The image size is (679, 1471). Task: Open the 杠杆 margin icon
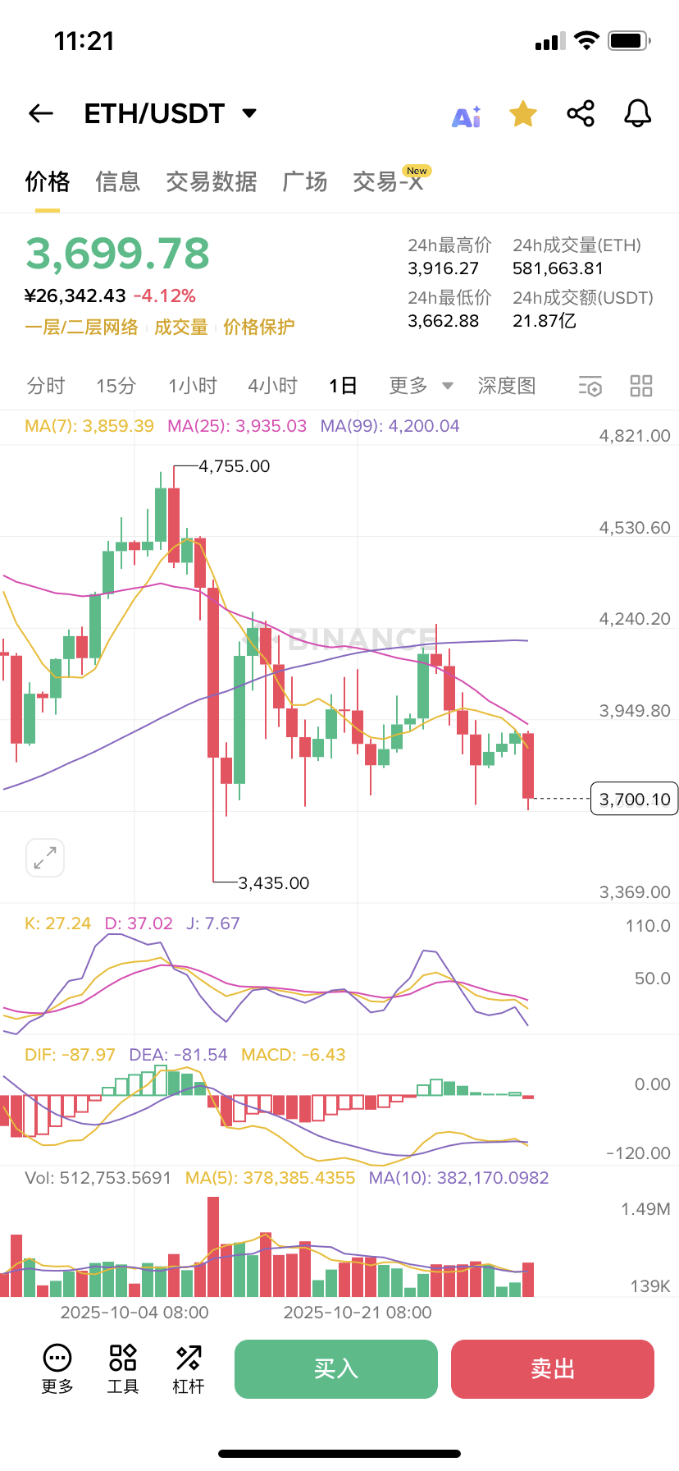[188, 1368]
